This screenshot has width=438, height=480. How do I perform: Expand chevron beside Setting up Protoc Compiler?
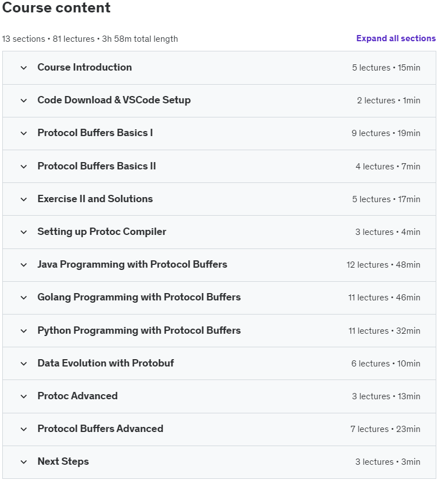click(x=24, y=232)
